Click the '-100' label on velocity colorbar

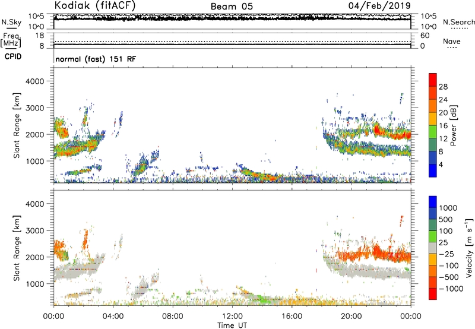(x=449, y=265)
